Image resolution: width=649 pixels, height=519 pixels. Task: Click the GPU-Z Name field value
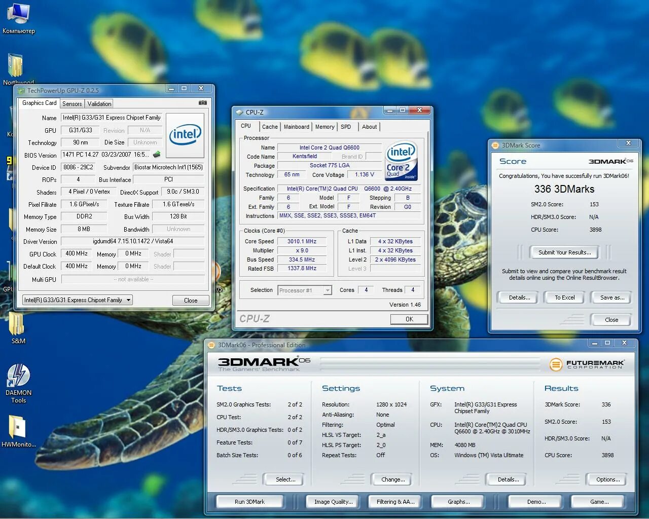(x=112, y=118)
